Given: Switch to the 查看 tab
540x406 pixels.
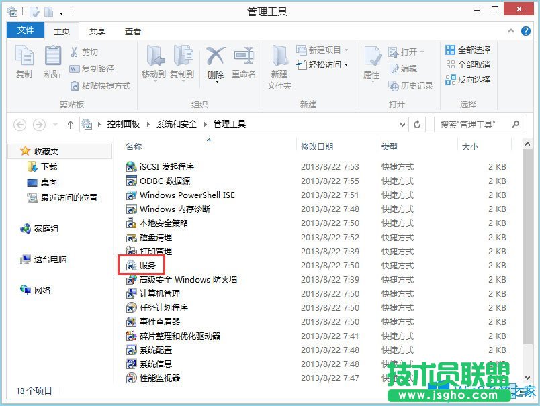Looking at the screenshot, I should click(131, 30).
